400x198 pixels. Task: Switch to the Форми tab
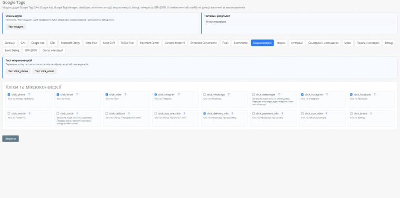point(281,43)
